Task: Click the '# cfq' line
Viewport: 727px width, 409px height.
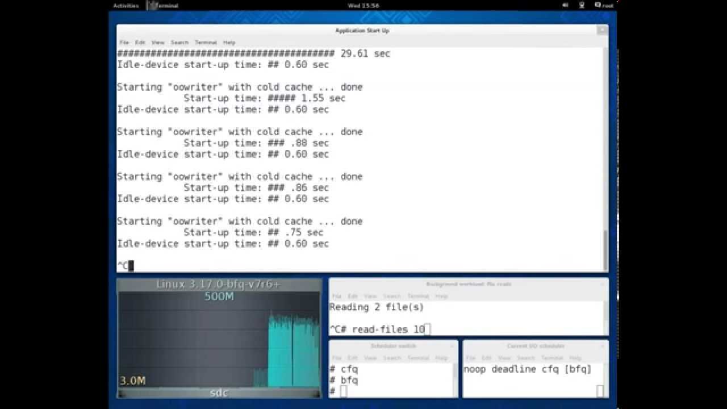Action: pos(344,369)
